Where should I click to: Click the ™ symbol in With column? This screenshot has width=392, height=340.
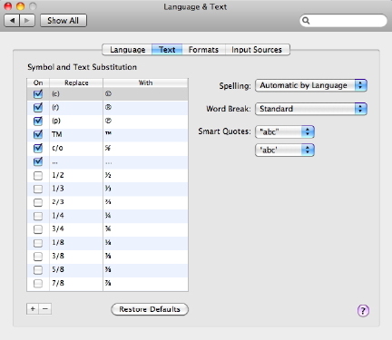(108, 133)
